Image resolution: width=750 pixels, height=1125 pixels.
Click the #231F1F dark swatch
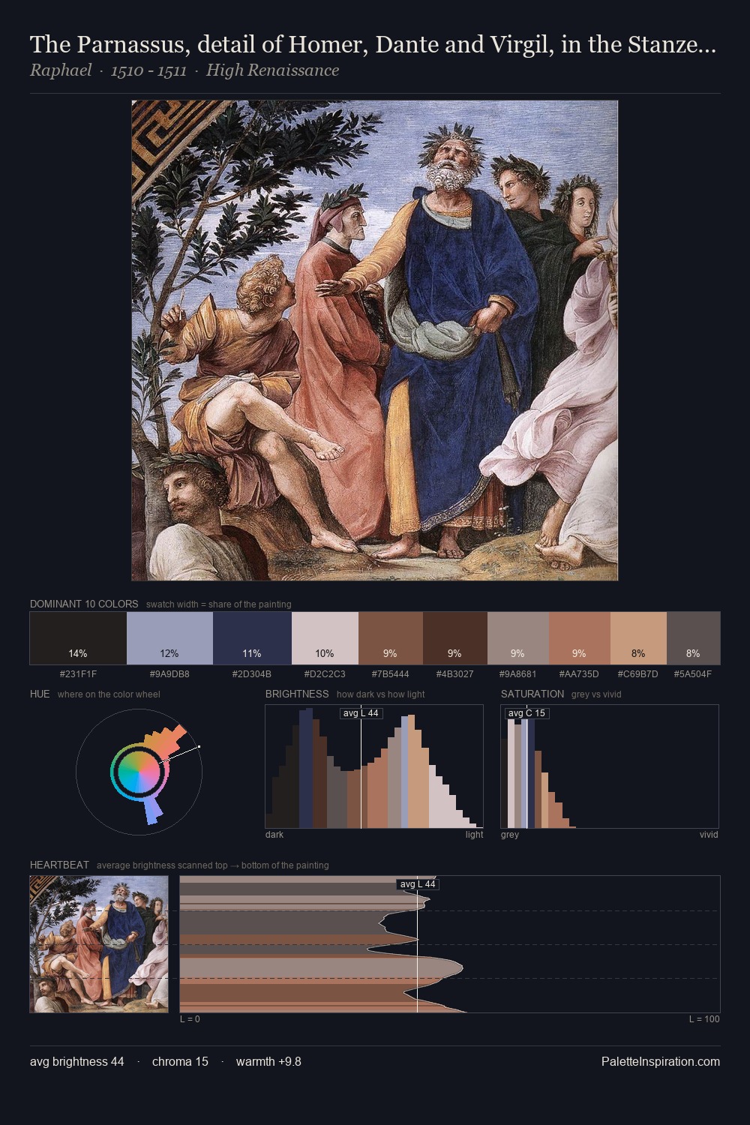[78, 638]
